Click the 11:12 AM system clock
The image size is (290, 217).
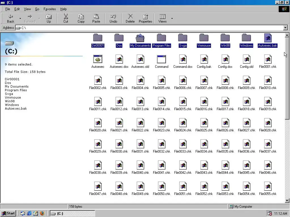coord(281,214)
